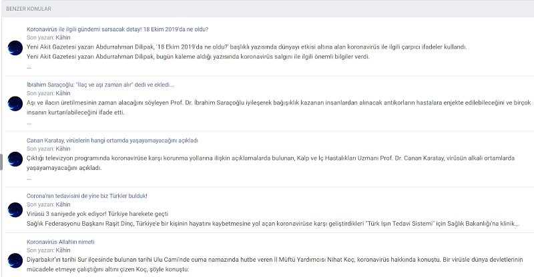Viewport: 534px width, 277px height.
Task: Click Kâhin author link under İbrahim Saraçoğlu topic
Action: tap(63, 93)
